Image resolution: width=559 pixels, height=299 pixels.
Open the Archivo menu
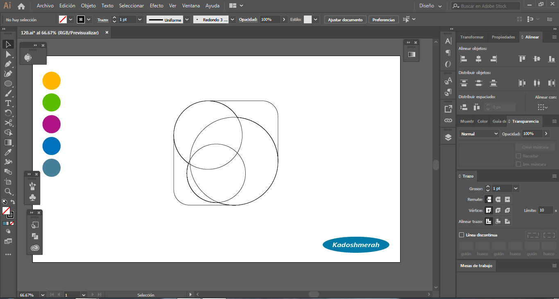[x=45, y=6]
